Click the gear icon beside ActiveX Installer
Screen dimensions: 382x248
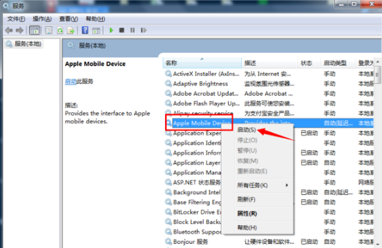tap(168, 73)
